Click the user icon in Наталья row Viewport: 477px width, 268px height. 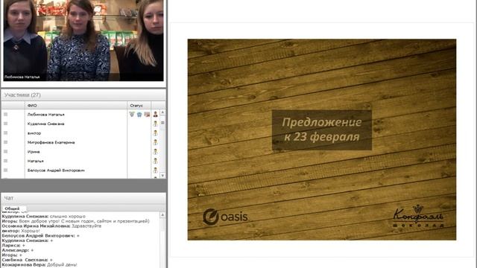pos(156,161)
